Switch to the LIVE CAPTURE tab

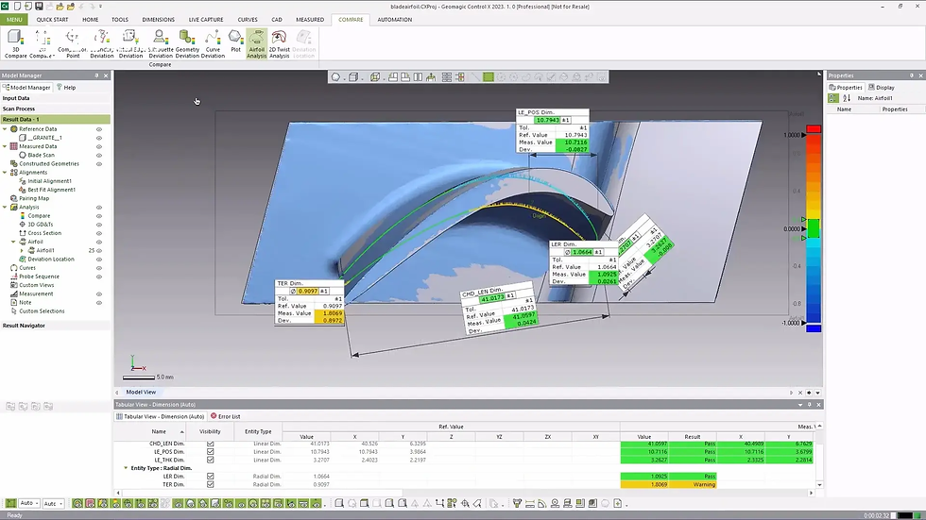coord(206,20)
